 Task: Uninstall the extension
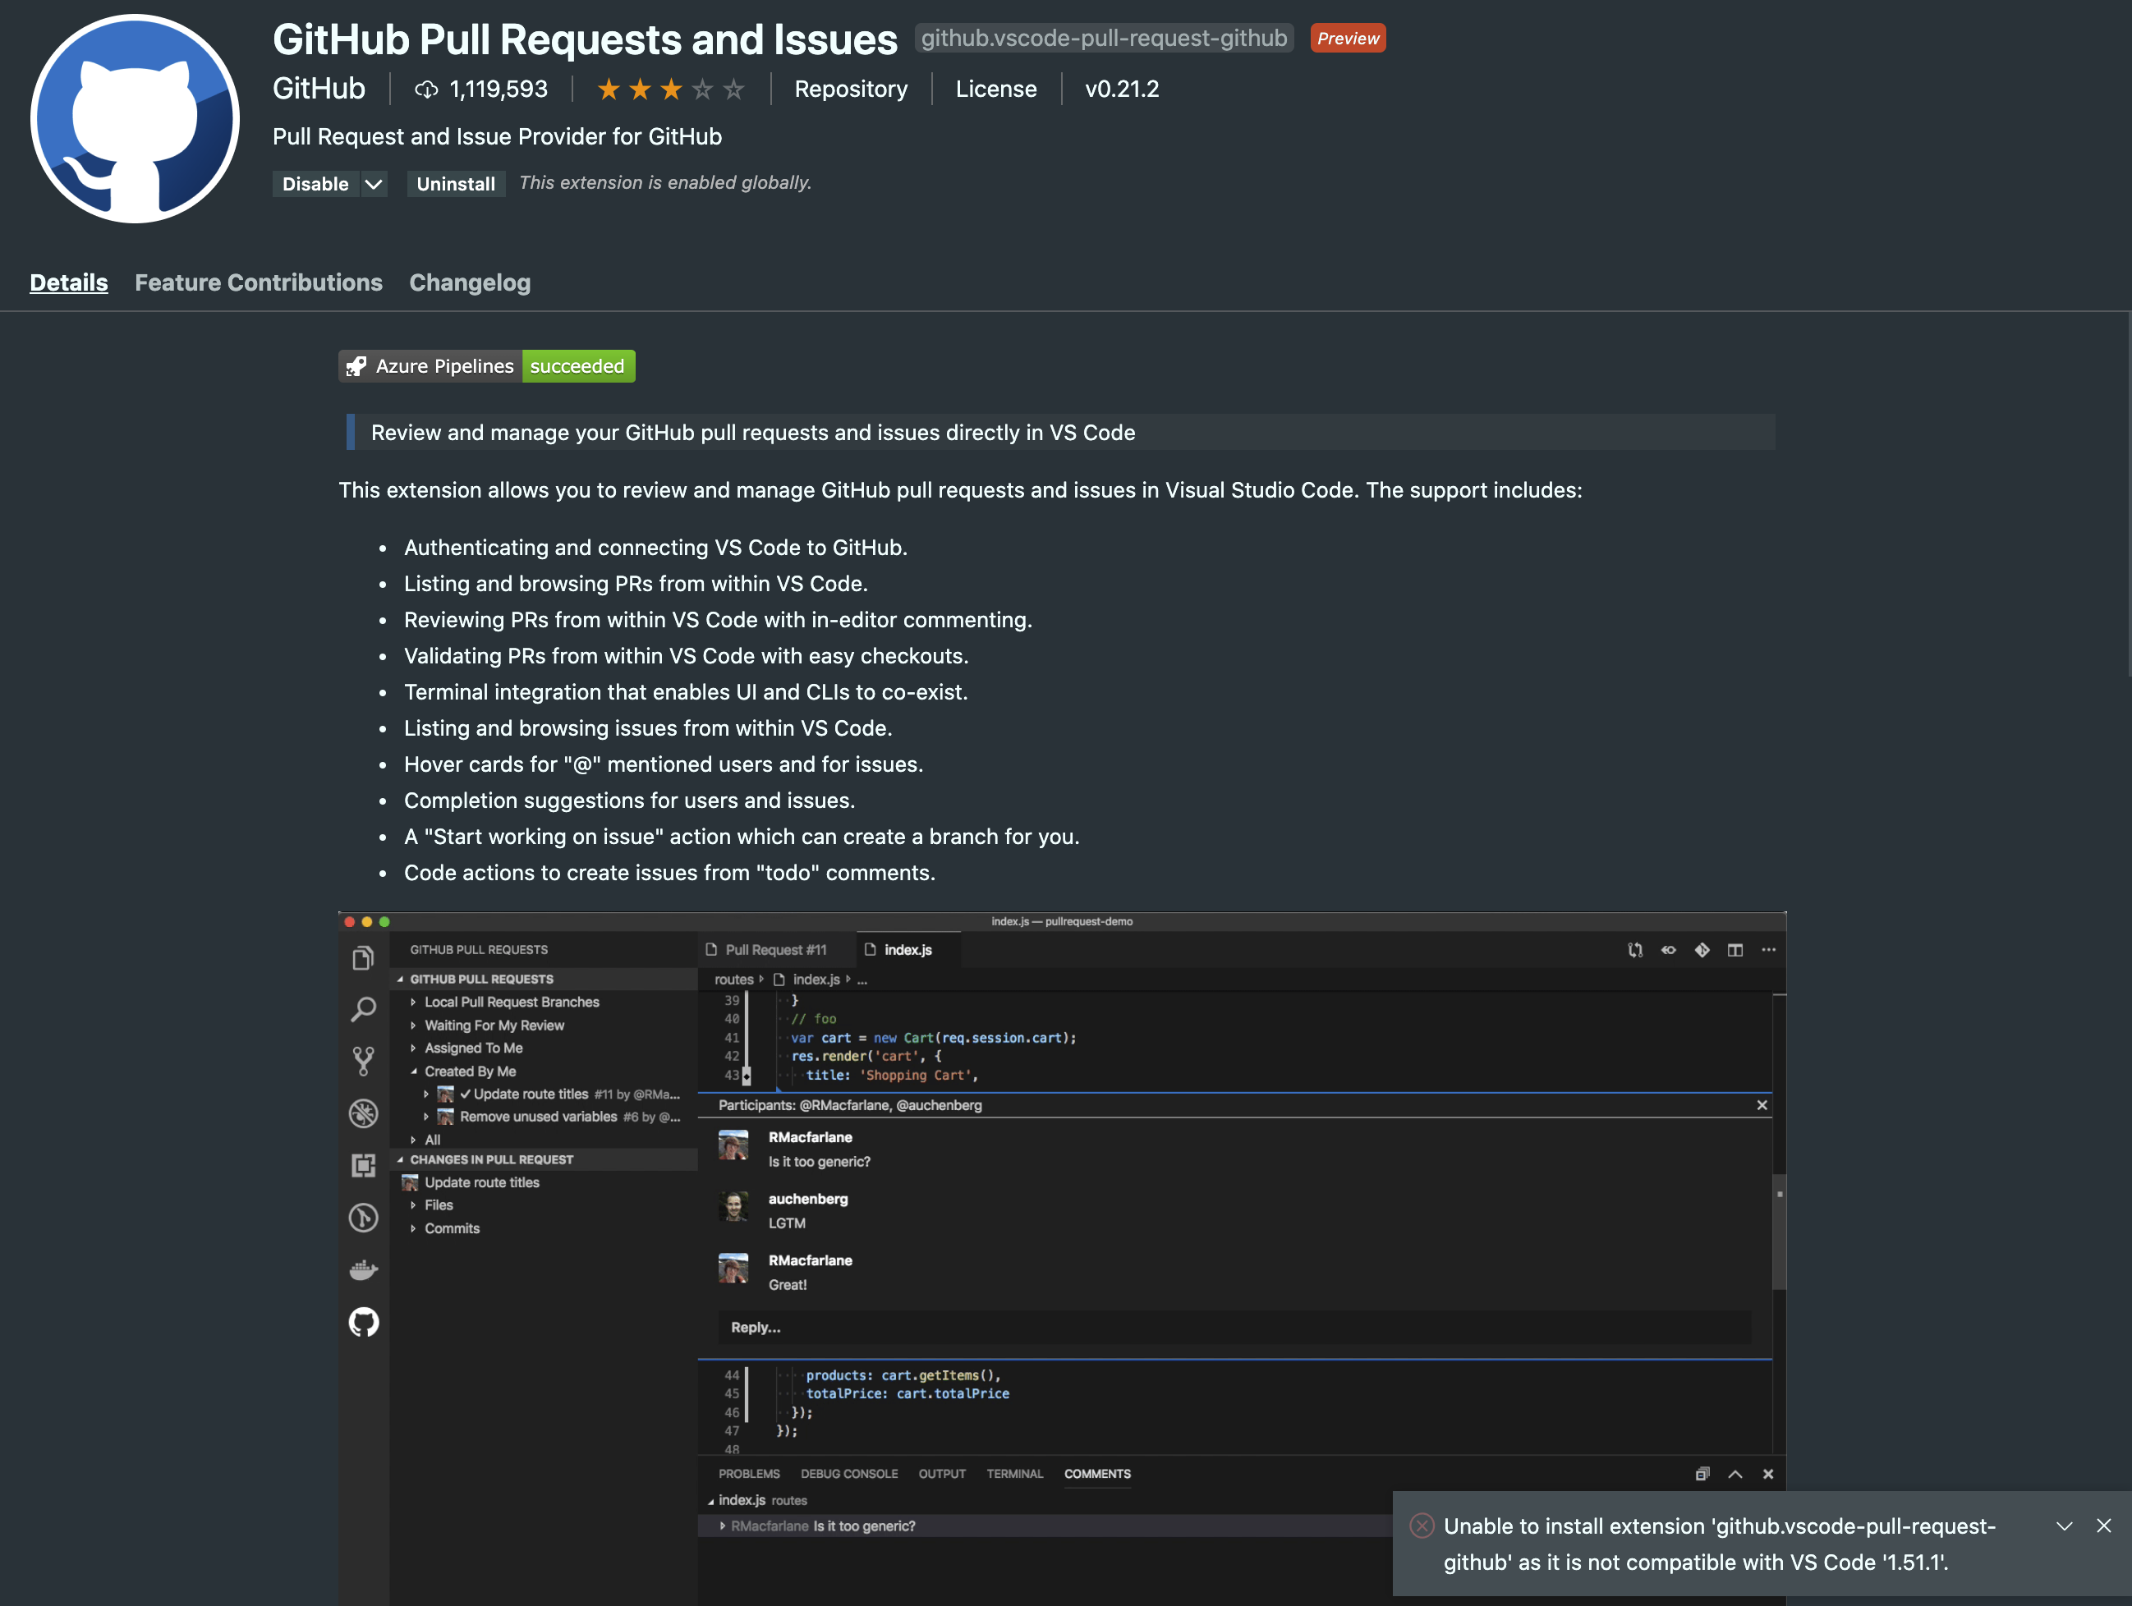456,184
